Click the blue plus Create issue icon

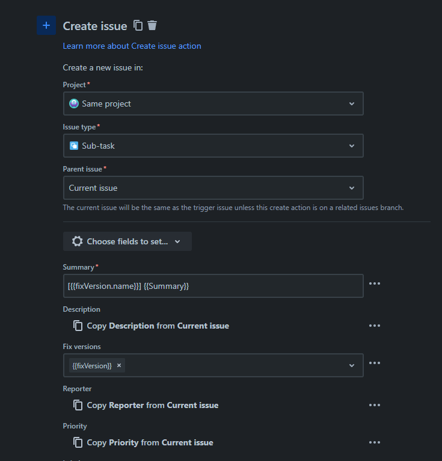(46, 25)
